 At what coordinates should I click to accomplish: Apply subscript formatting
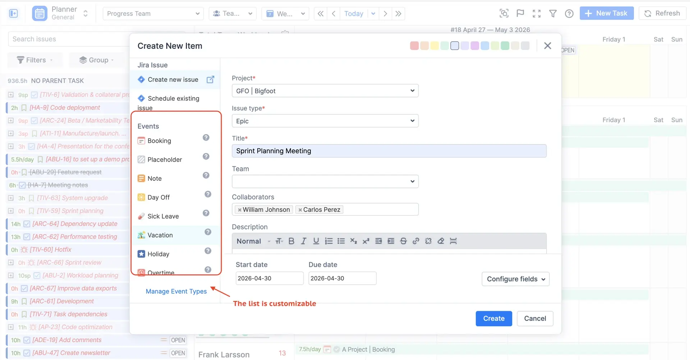[353, 241]
